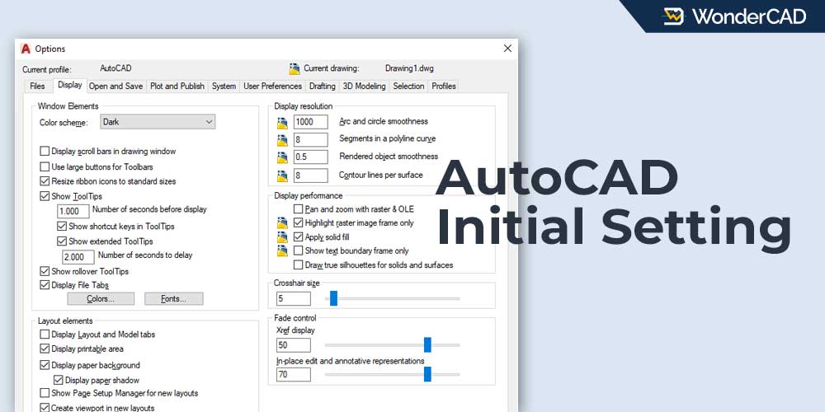
Task: Click the In-place edit value field showing 70
Action: [x=293, y=375]
